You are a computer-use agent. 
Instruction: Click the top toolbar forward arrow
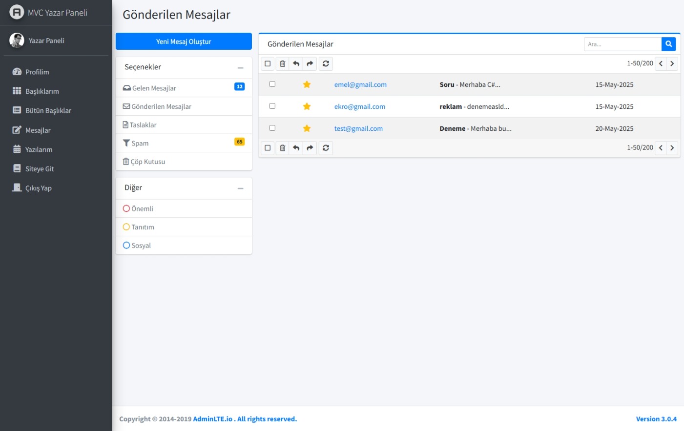click(x=310, y=63)
